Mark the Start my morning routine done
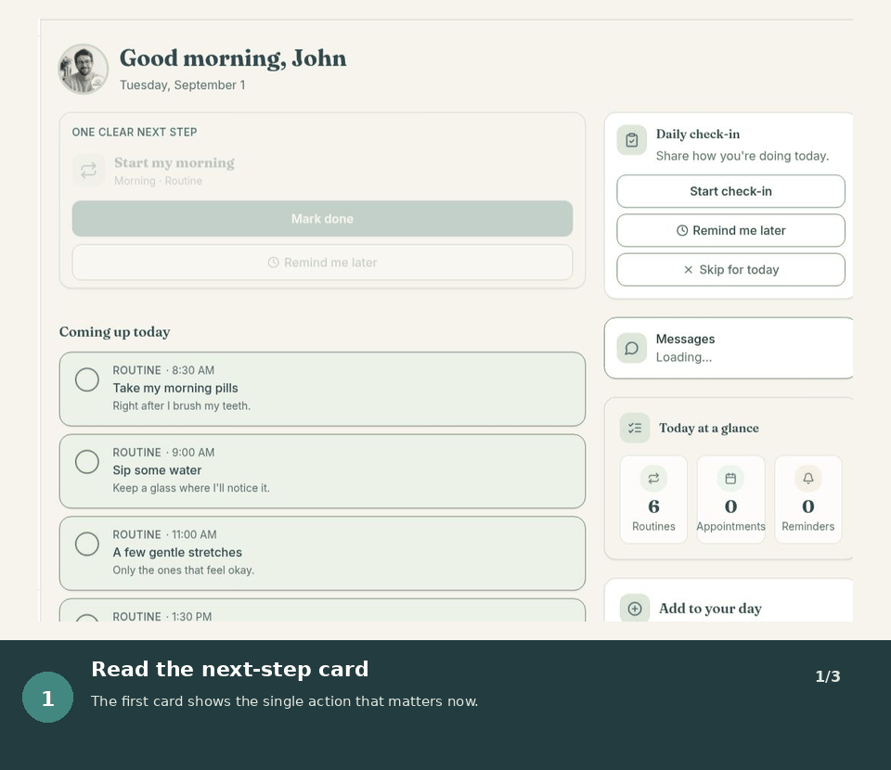 322,219
